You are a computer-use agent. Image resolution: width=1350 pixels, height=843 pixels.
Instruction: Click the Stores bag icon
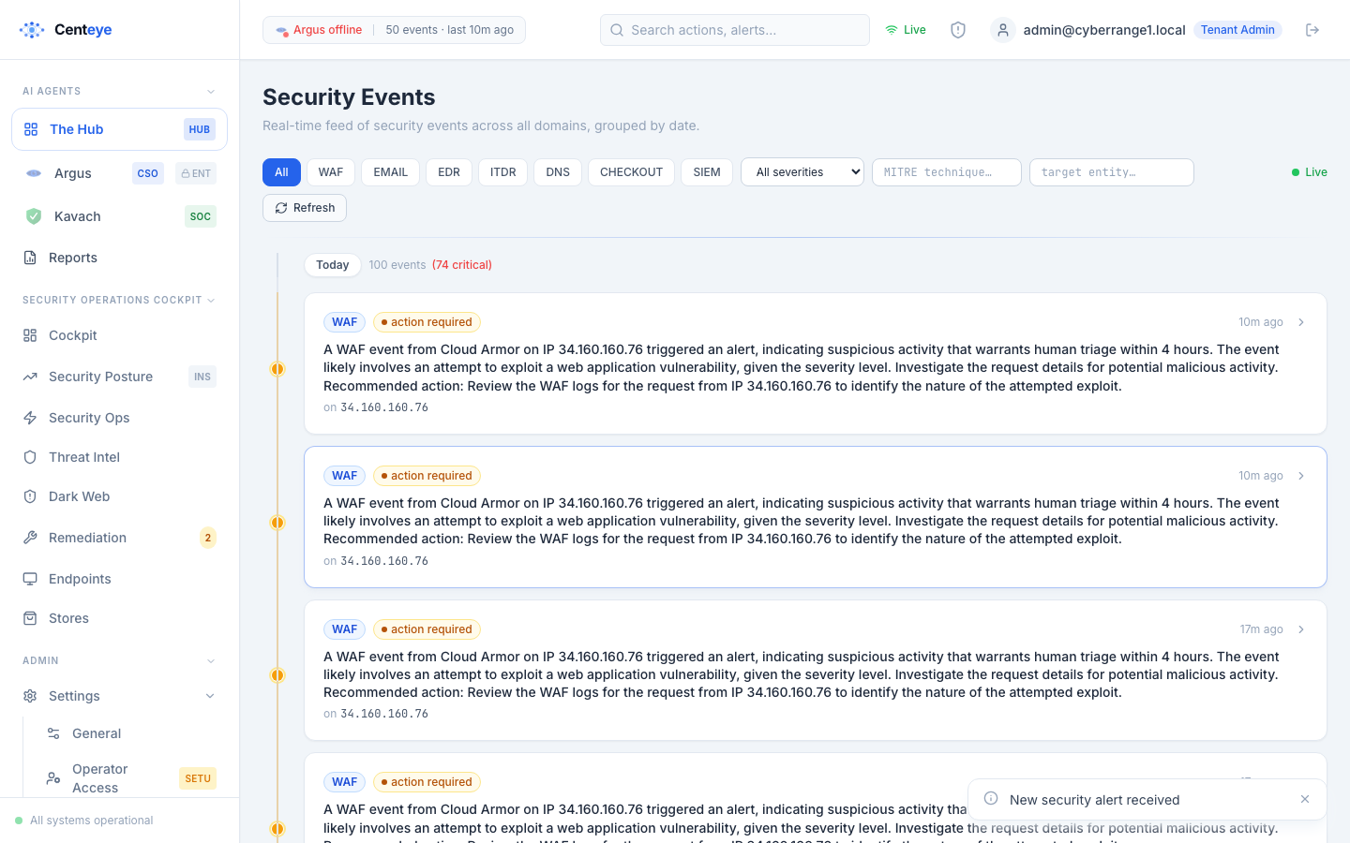point(30,618)
